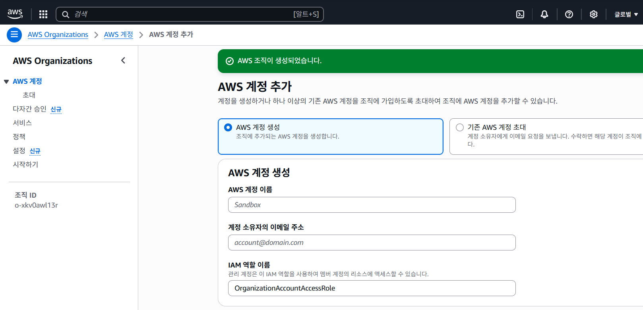This screenshot has width=643, height=310.
Task: Click the search magnifier icon
Action: pyautogui.click(x=66, y=14)
